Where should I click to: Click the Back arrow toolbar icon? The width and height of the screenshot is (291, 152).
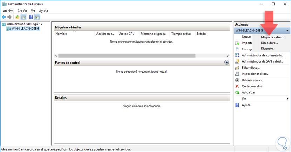(x=4, y=17)
